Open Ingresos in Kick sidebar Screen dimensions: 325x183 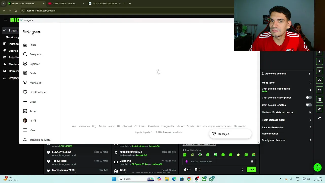(x=11, y=44)
